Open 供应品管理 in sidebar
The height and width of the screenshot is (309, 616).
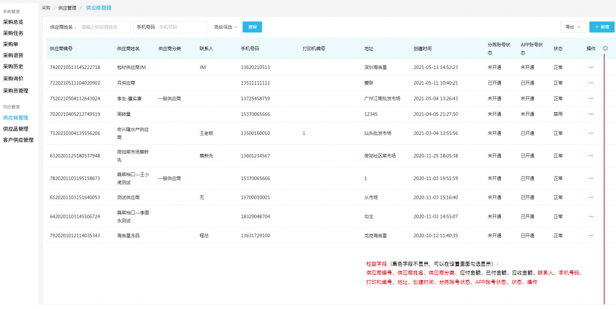click(x=15, y=129)
